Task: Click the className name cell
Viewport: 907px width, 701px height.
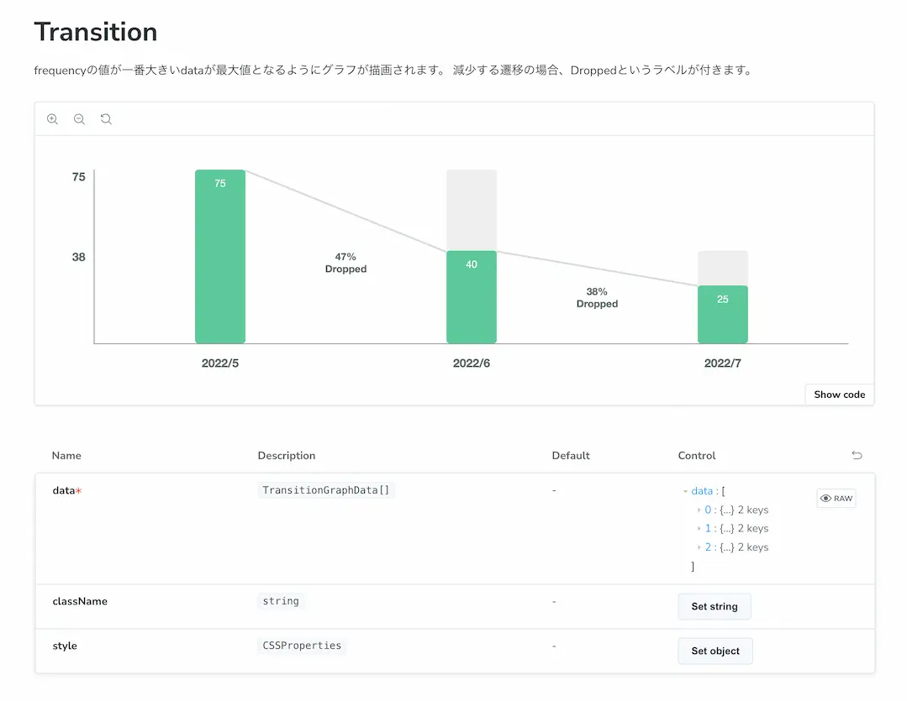Action: point(80,601)
